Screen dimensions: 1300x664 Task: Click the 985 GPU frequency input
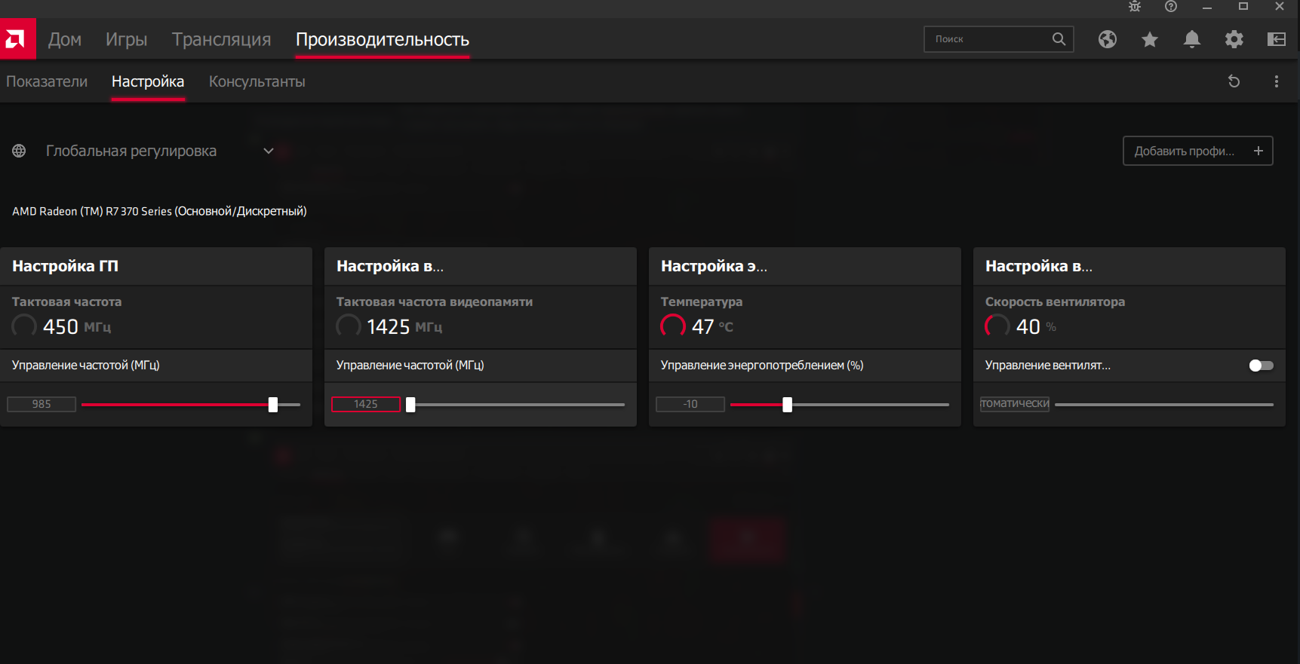[41, 405]
